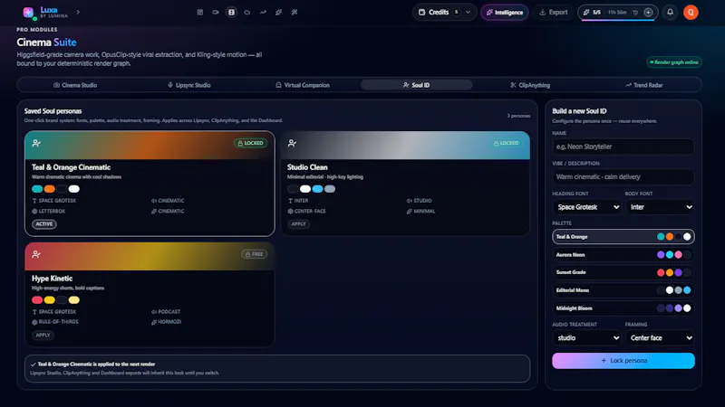Click the Luxa logo icon

tap(29, 13)
